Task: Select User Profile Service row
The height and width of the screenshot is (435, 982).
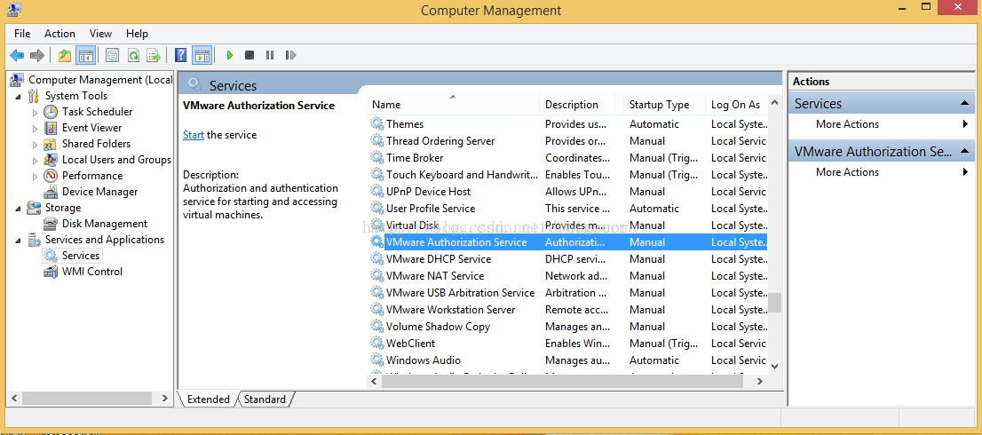Action: point(567,209)
